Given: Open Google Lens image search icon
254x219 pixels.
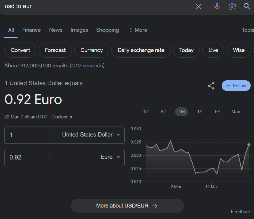Looking at the screenshot, I should (232, 6).
